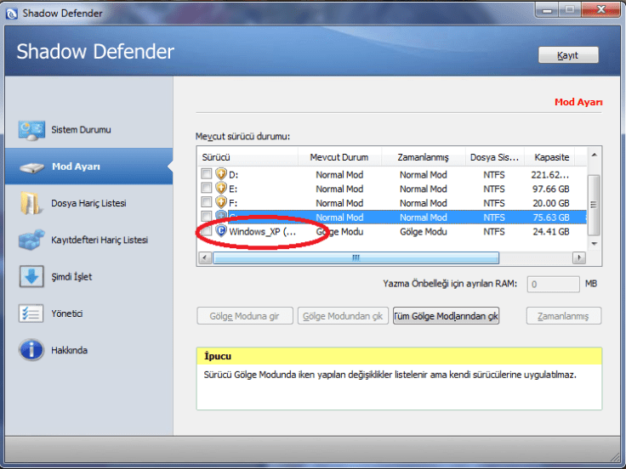Tick the drive E: checkbox
This screenshot has height=469, width=626.
[206, 189]
